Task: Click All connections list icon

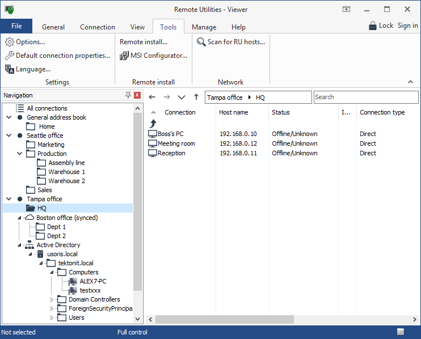Action: click(x=20, y=108)
